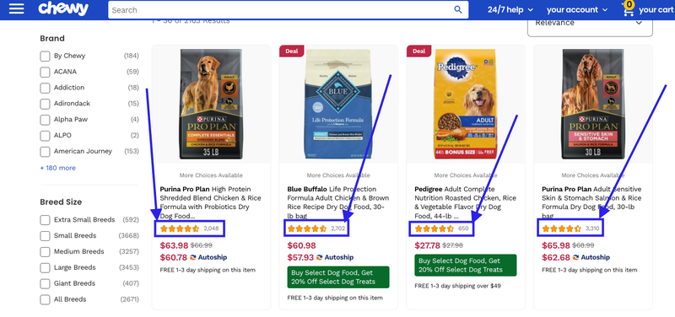The image size is (675, 317).
Task: Click the search magnifier icon
Action: (458, 9)
